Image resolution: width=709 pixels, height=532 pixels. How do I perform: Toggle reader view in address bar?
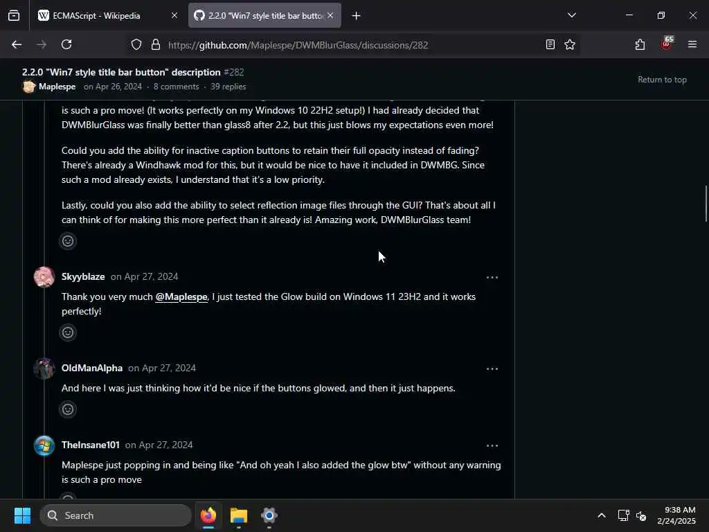click(550, 45)
